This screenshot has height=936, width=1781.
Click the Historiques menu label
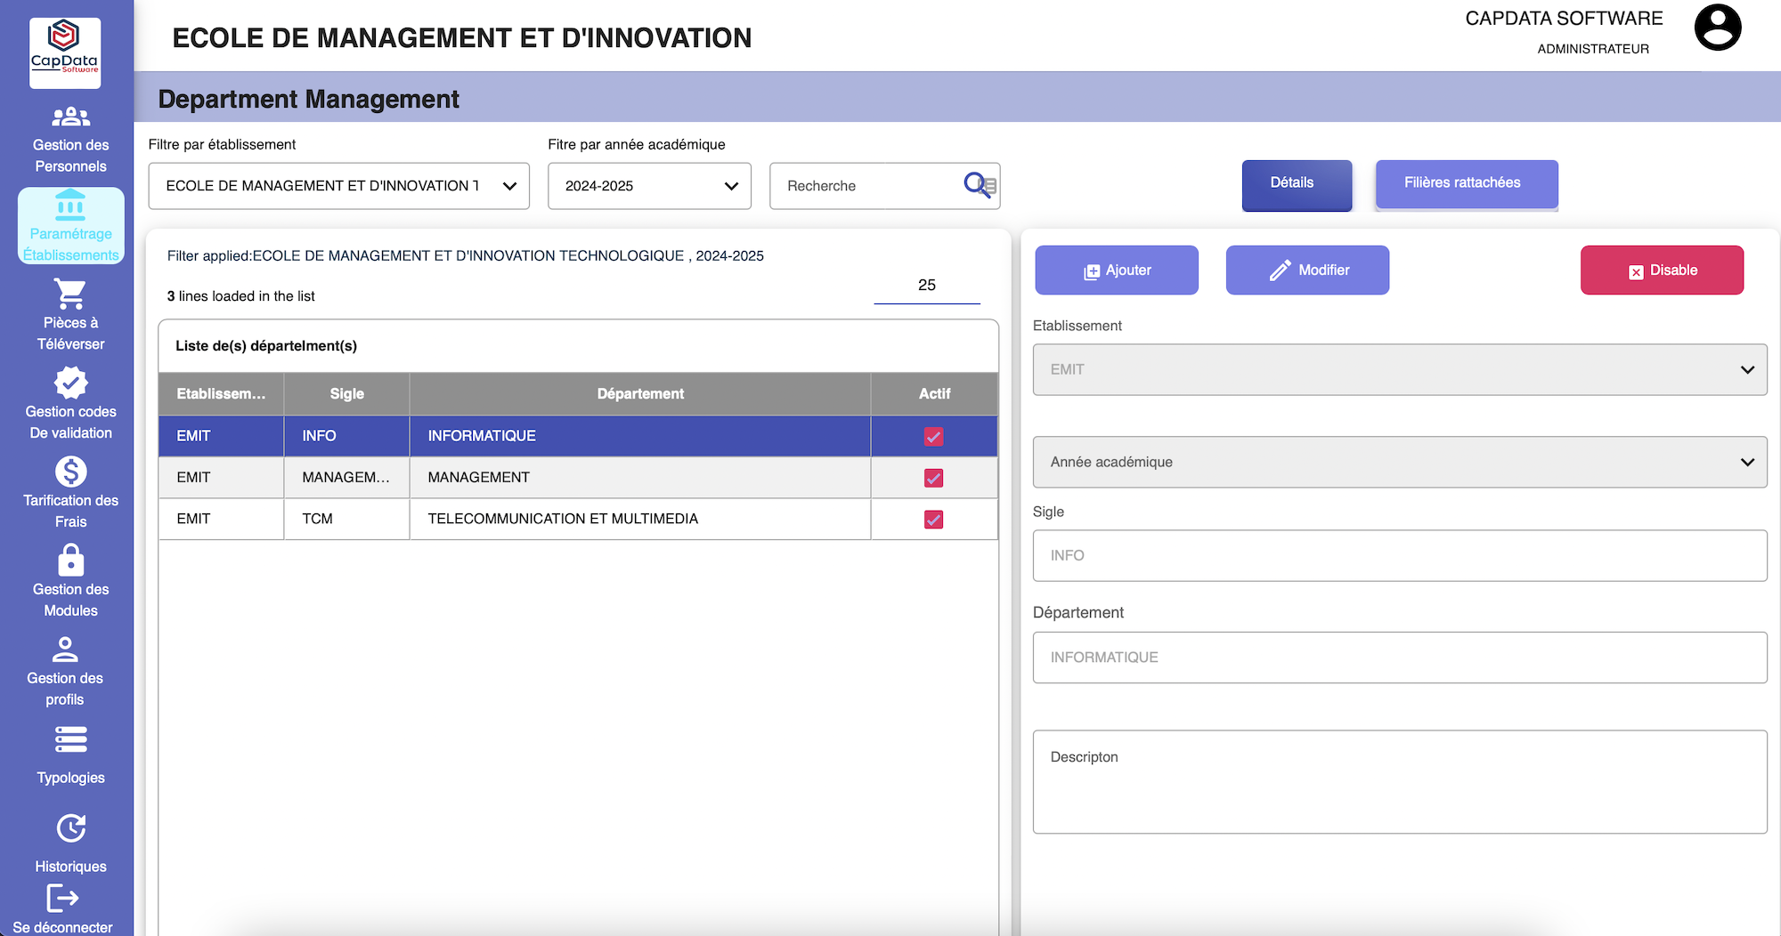point(71,867)
